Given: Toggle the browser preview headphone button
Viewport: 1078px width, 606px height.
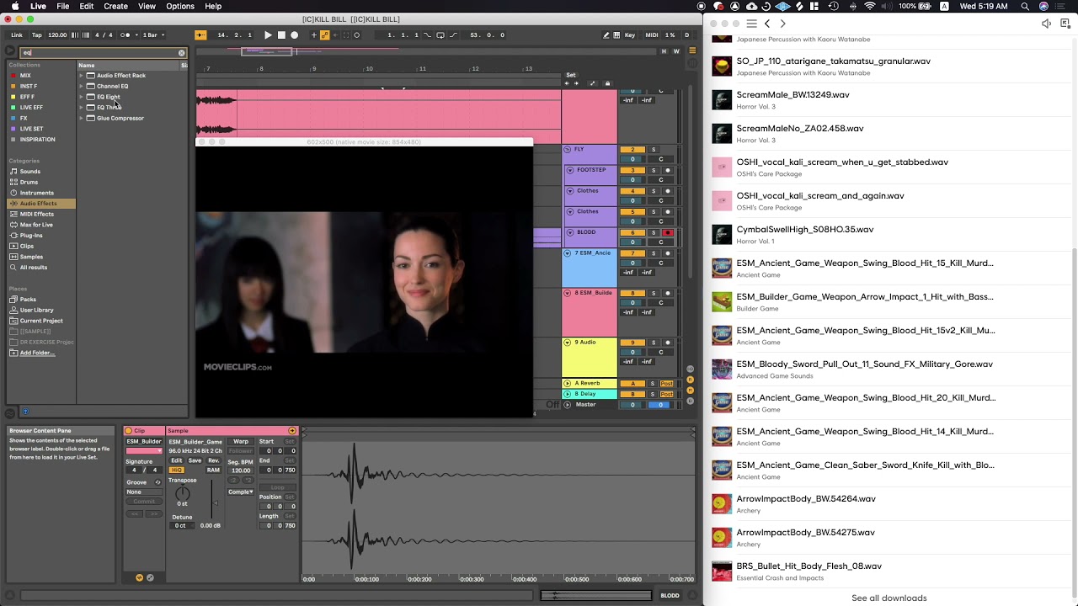Looking at the screenshot, I should pyautogui.click(x=25, y=412).
